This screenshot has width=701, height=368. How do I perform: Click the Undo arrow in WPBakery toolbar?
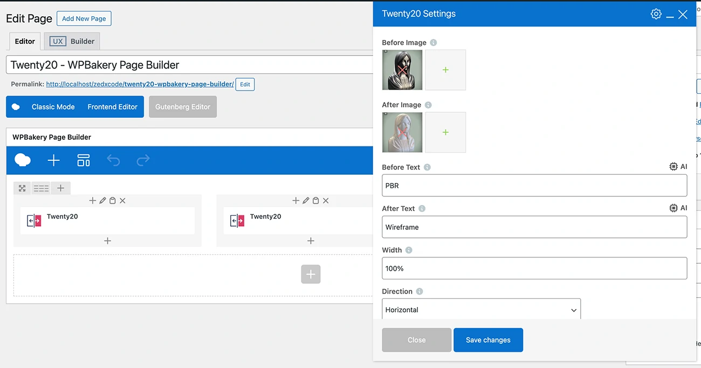113,160
